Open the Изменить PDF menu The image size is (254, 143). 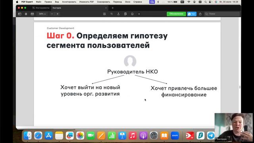click(x=87, y=2)
